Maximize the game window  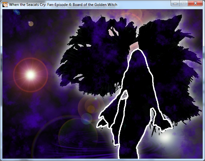pyautogui.click(x=184, y=3)
